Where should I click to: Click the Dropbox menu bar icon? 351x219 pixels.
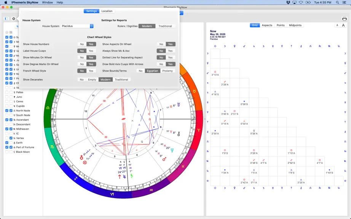click(288, 2)
